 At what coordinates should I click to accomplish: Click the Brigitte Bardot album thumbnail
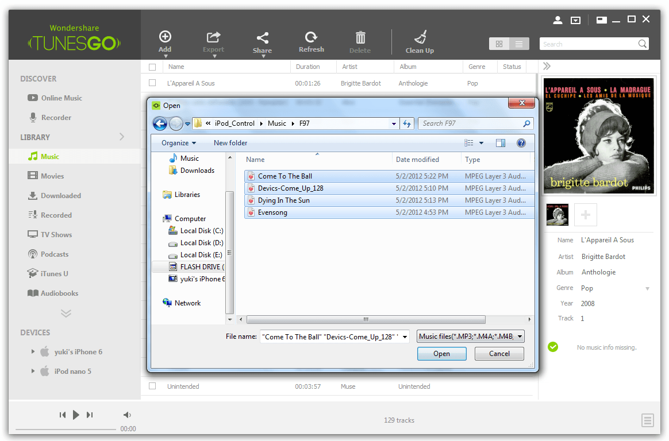pos(557,215)
